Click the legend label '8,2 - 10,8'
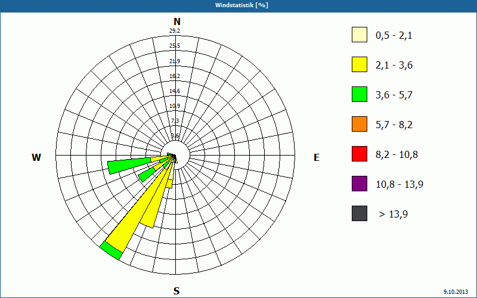Image resolution: width=477 pixels, height=298 pixels. pos(397,155)
